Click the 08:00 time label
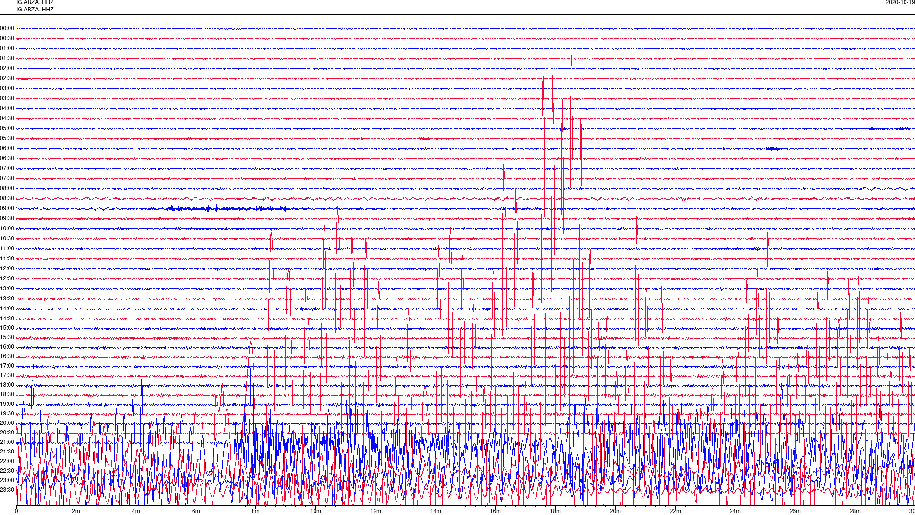This screenshot has height=515, width=915. click(7, 189)
